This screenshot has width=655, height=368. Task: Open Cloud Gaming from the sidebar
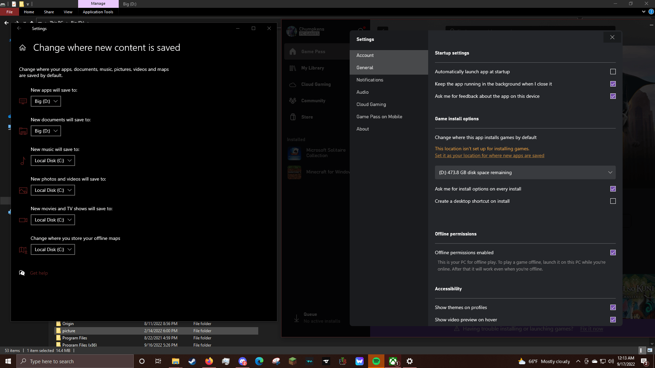(x=316, y=84)
